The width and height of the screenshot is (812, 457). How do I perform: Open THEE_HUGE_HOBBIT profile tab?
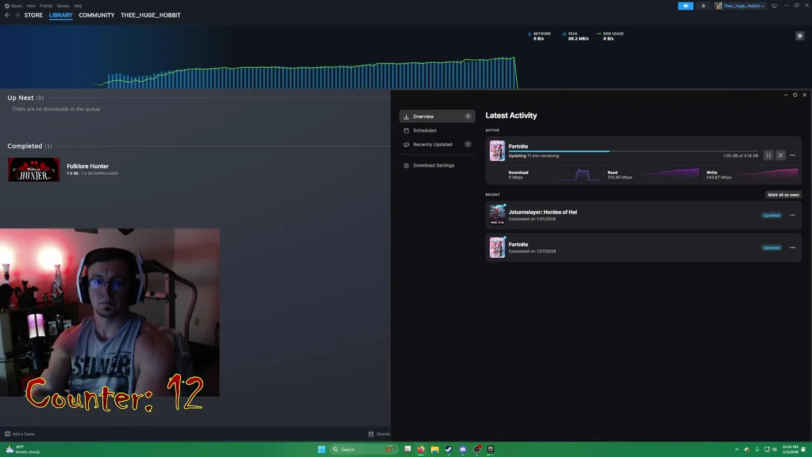click(150, 15)
